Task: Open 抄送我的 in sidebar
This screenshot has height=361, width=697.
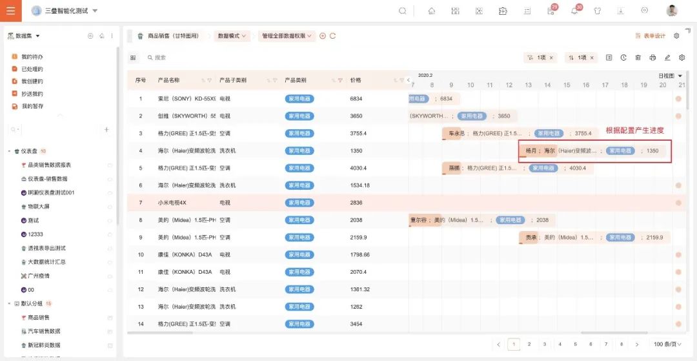Action: tap(32, 94)
